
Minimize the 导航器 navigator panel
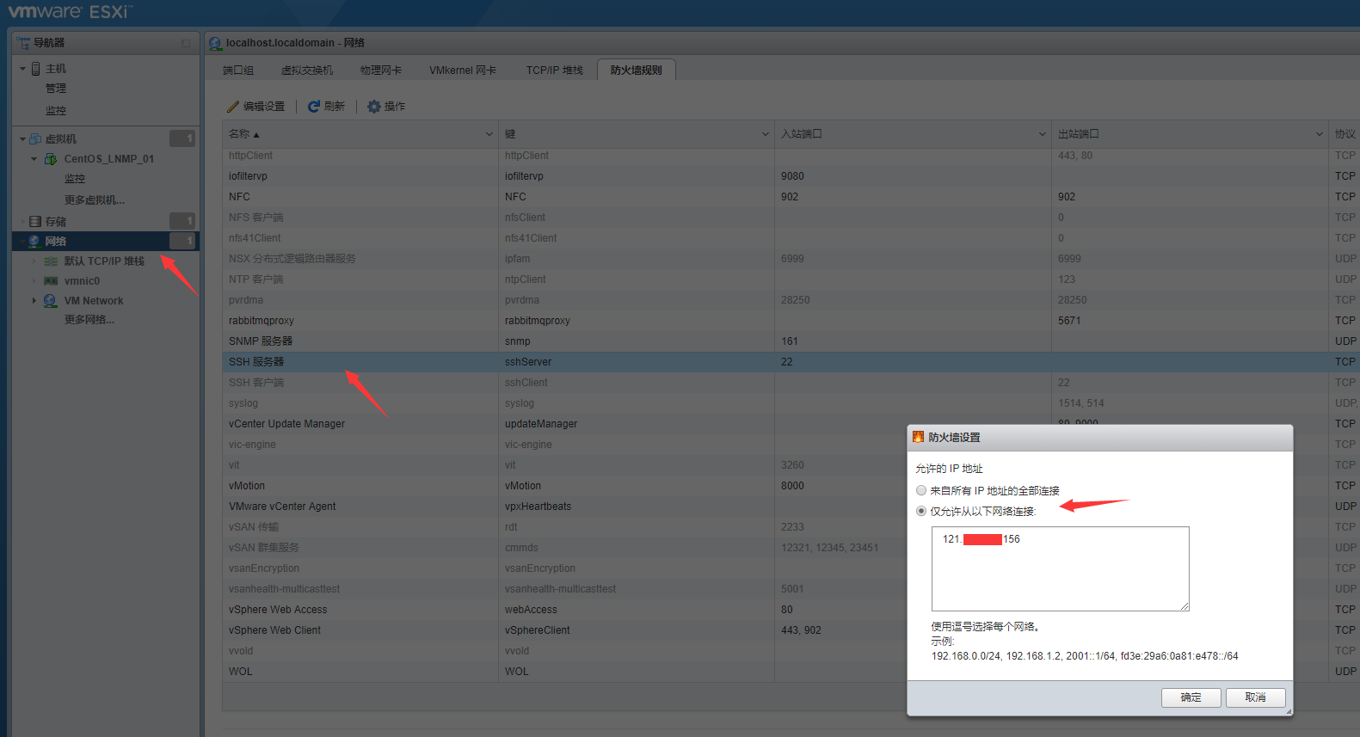pyautogui.click(x=186, y=43)
